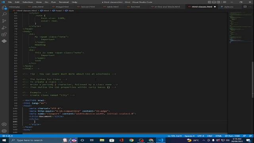Click the html breadcrumb segment
Screen dimensions: 254x143
point(46,11)
